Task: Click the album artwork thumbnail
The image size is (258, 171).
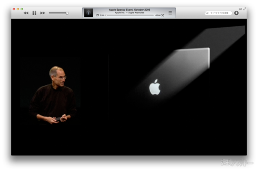Action: pyautogui.click(x=89, y=12)
